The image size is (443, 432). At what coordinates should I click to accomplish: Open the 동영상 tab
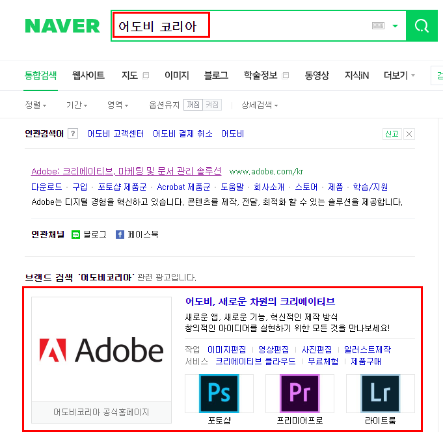pyautogui.click(x=317, y=75)
